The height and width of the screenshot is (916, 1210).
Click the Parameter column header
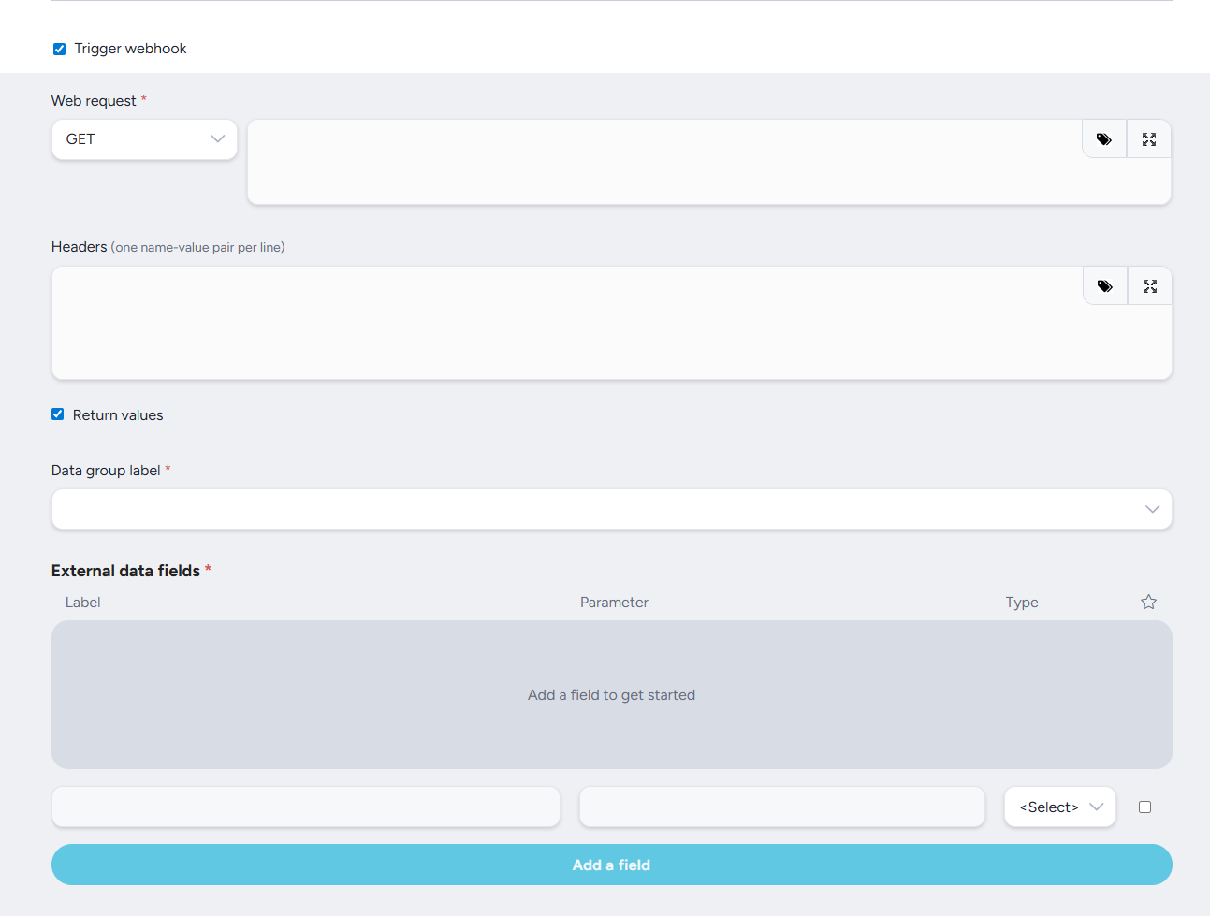coord(614,603)
